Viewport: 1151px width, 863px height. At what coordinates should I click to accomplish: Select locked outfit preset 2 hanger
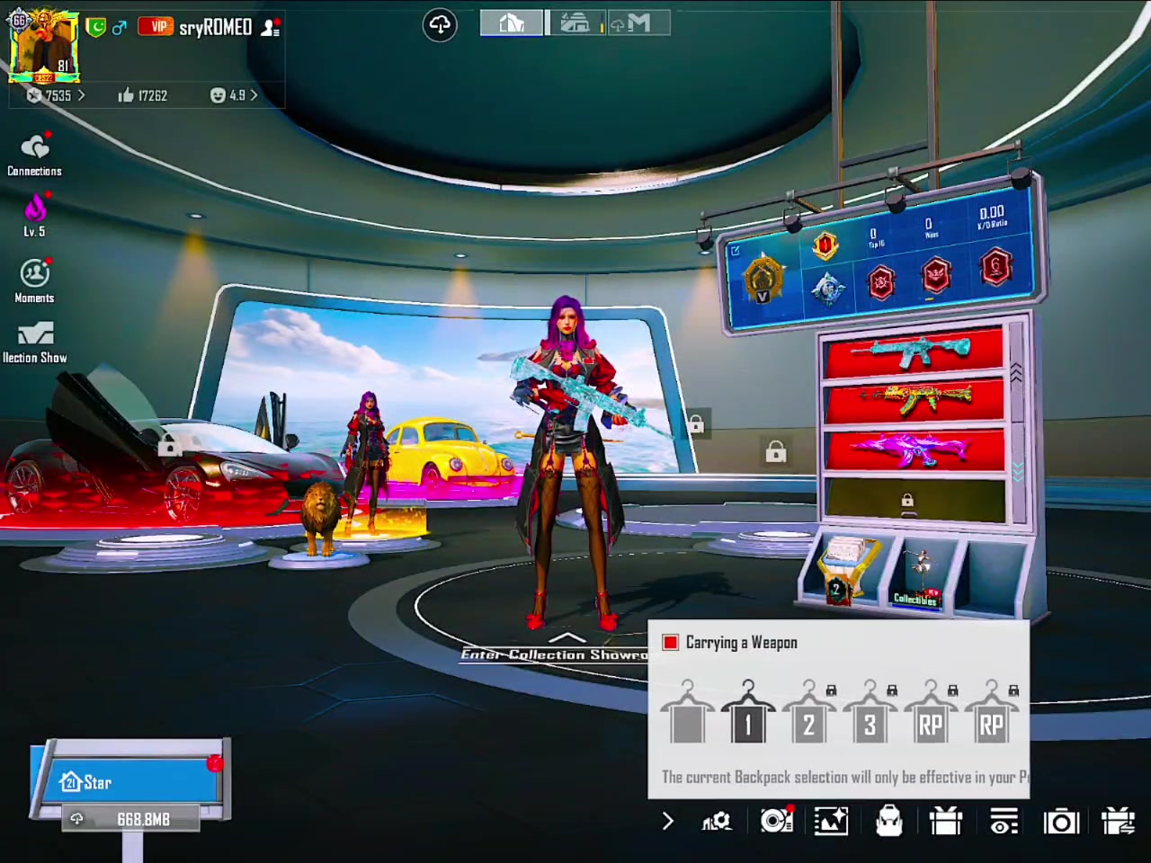tap(808, 713)
